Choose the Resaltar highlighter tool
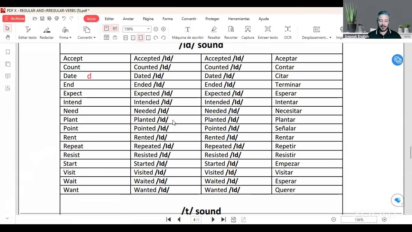This screenshot has height=232, width=412. point(214,33)
